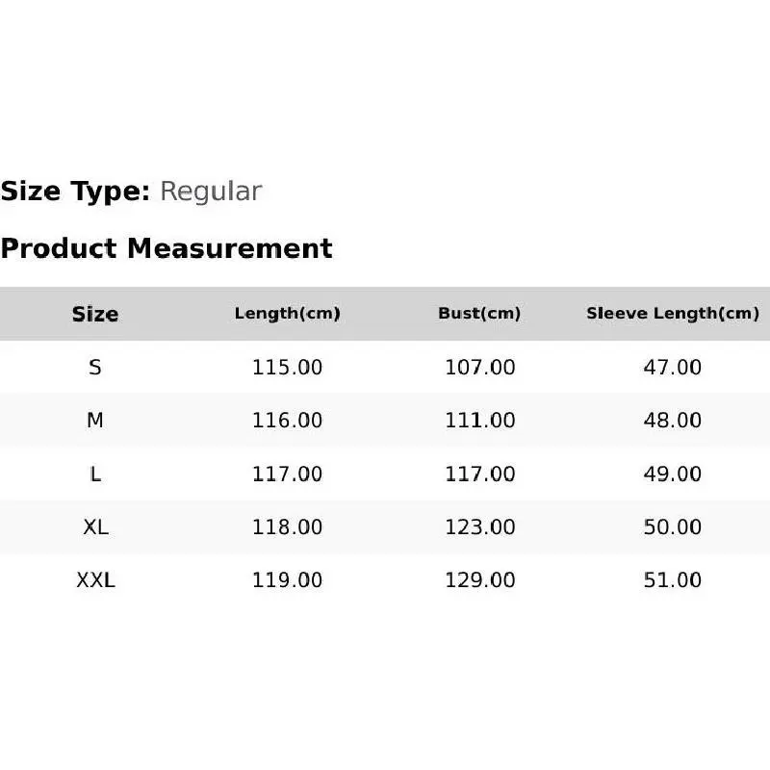Click the 47.00 sleeve length value
Screen dimensions: 770x770
(x=672, y=368)
